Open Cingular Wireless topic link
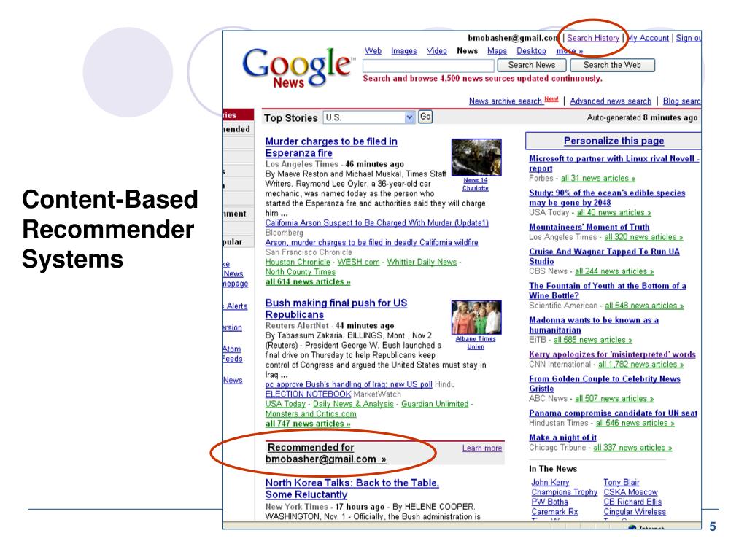This screenshot has width=747, height=560. 635,512
